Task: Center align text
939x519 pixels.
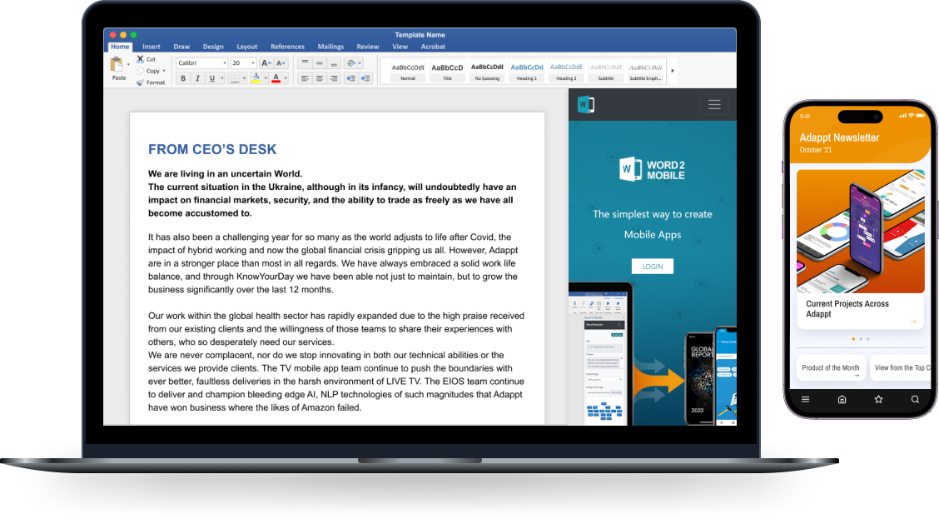Action: 319,78
